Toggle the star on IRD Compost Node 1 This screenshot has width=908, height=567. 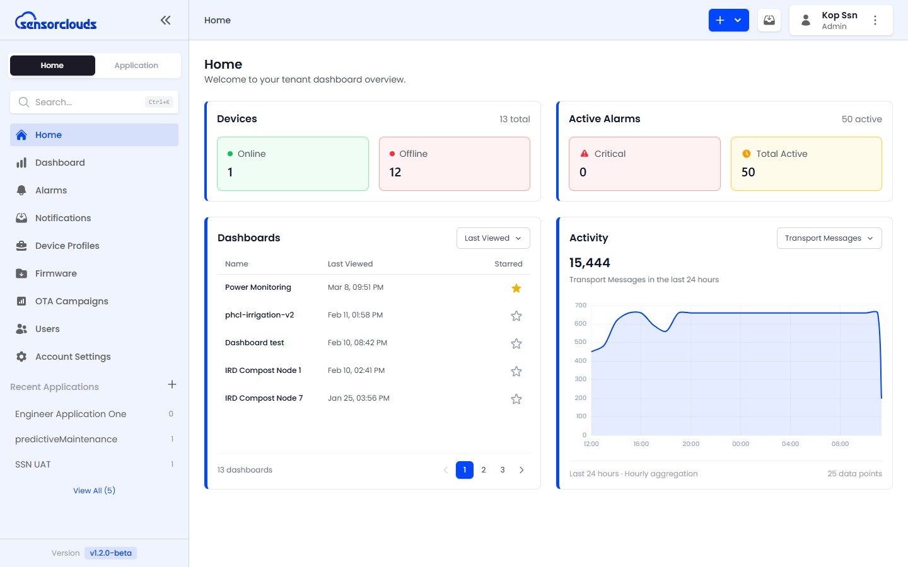tap(516, 371)
